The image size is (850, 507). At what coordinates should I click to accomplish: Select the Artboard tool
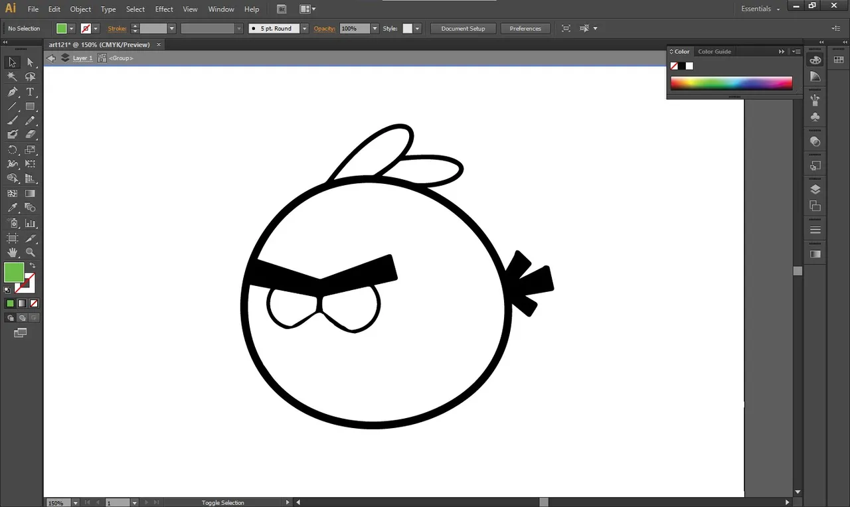click(12, 238)
